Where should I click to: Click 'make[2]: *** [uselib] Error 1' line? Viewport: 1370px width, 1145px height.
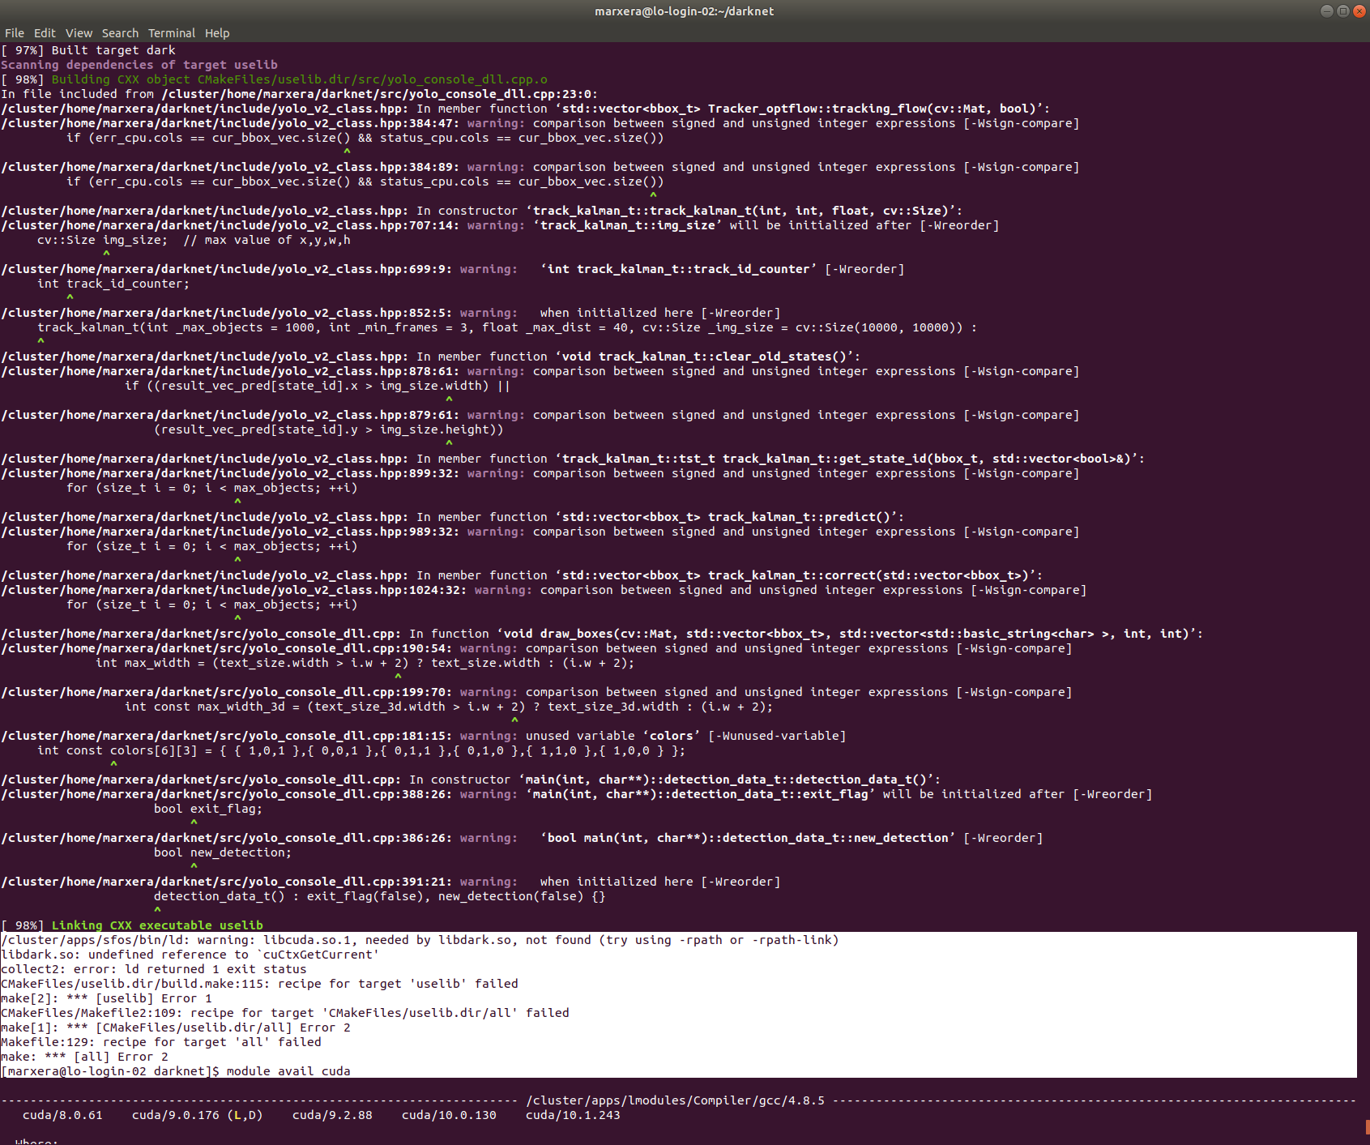(x=106, y=998)
